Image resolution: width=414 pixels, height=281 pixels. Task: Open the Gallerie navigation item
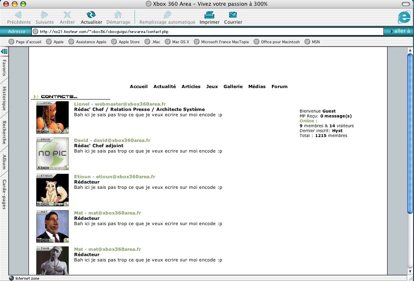(233, 86)
